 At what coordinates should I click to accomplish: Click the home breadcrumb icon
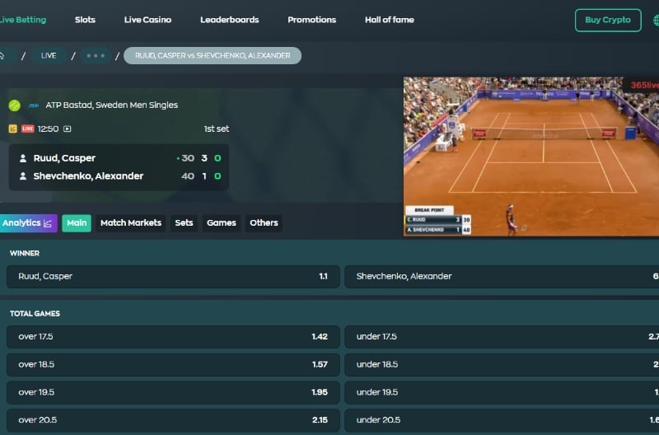[x=2, y=55]
